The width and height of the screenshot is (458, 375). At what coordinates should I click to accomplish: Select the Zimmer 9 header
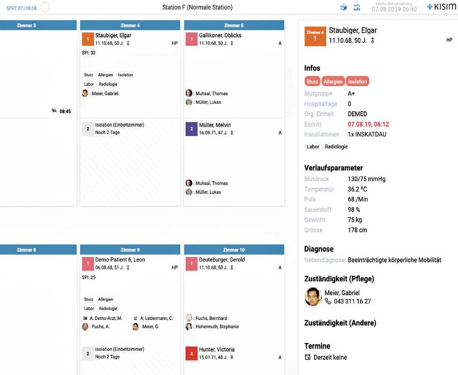130,250
